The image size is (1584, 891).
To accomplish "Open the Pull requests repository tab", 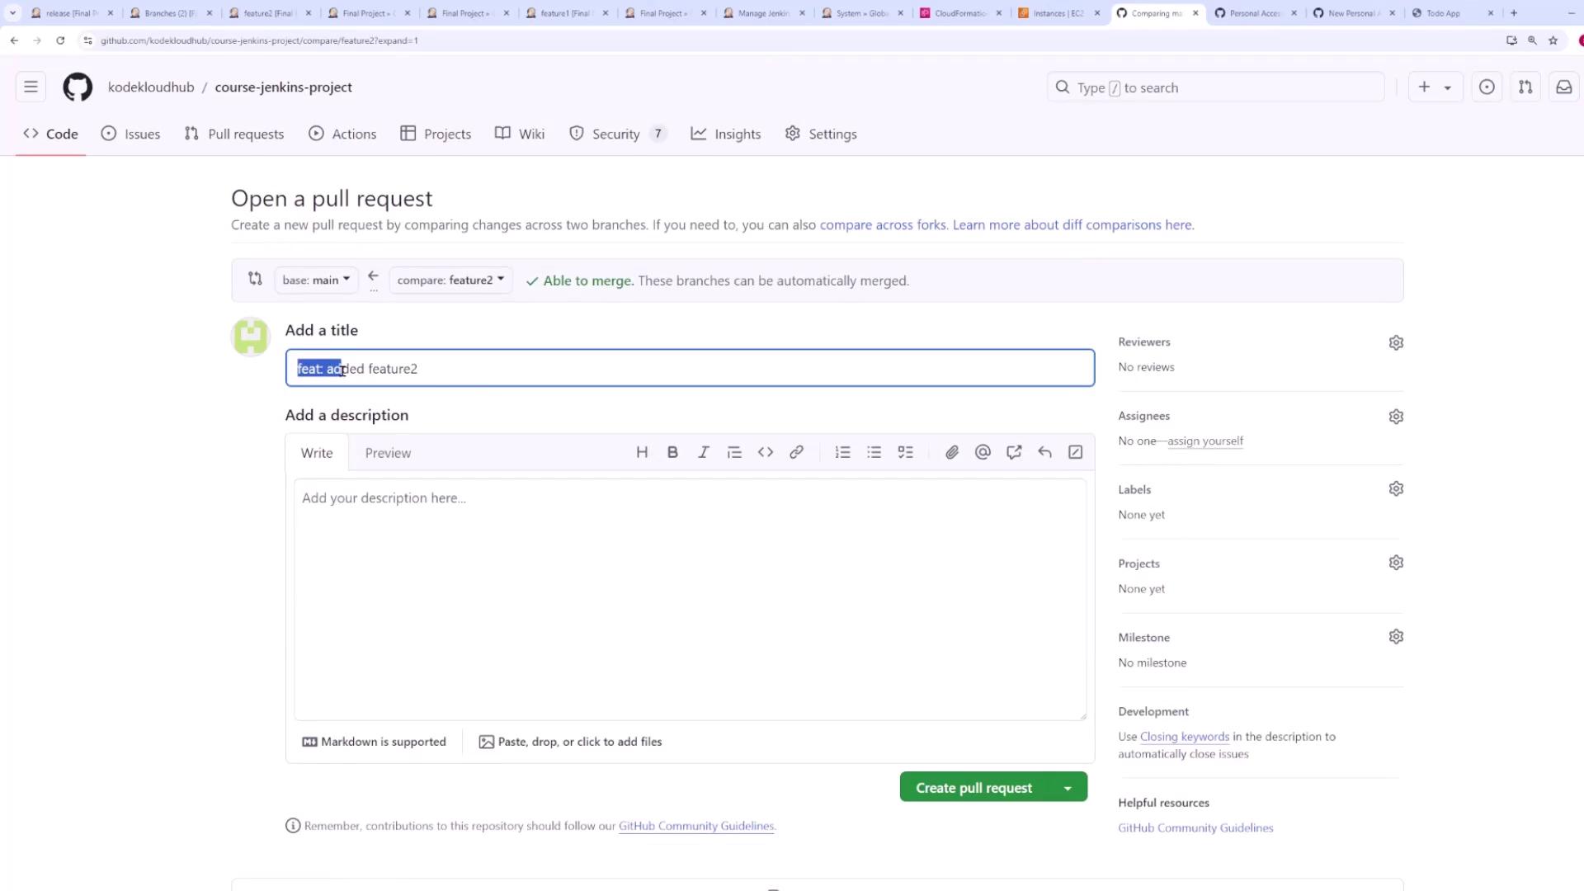I will (x=234, y=134).
